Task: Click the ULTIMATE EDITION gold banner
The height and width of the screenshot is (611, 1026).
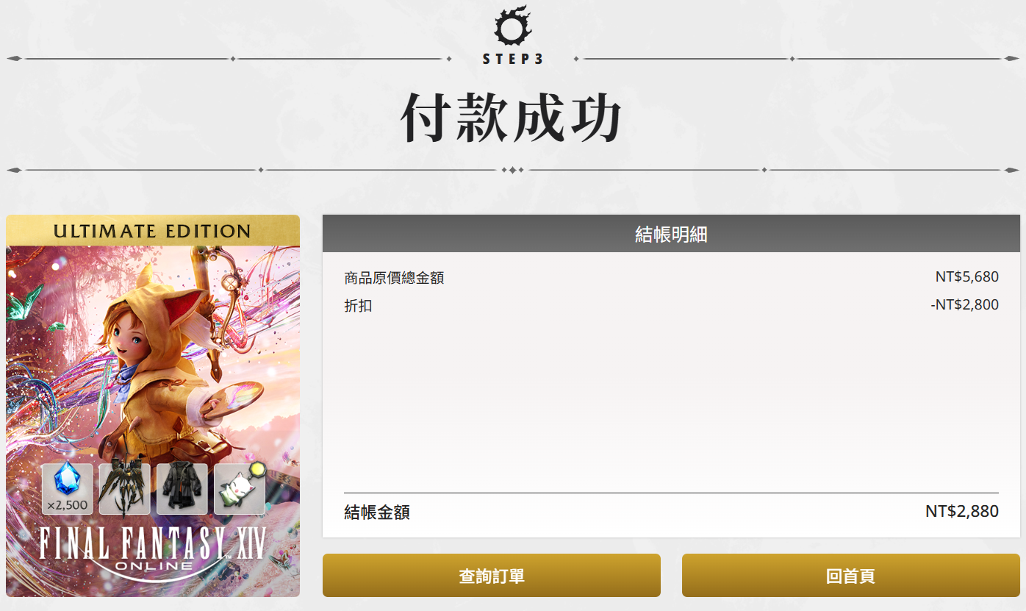Action: pyautogui.click(x=153, y=231)
